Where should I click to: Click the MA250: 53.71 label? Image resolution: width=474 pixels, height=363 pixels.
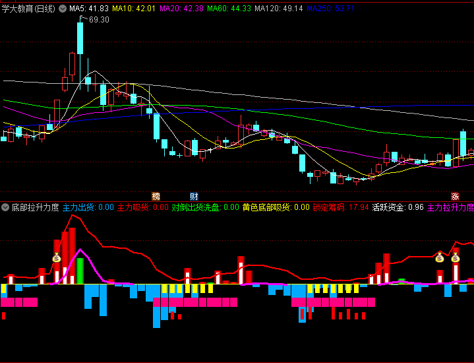coord(330,9)
